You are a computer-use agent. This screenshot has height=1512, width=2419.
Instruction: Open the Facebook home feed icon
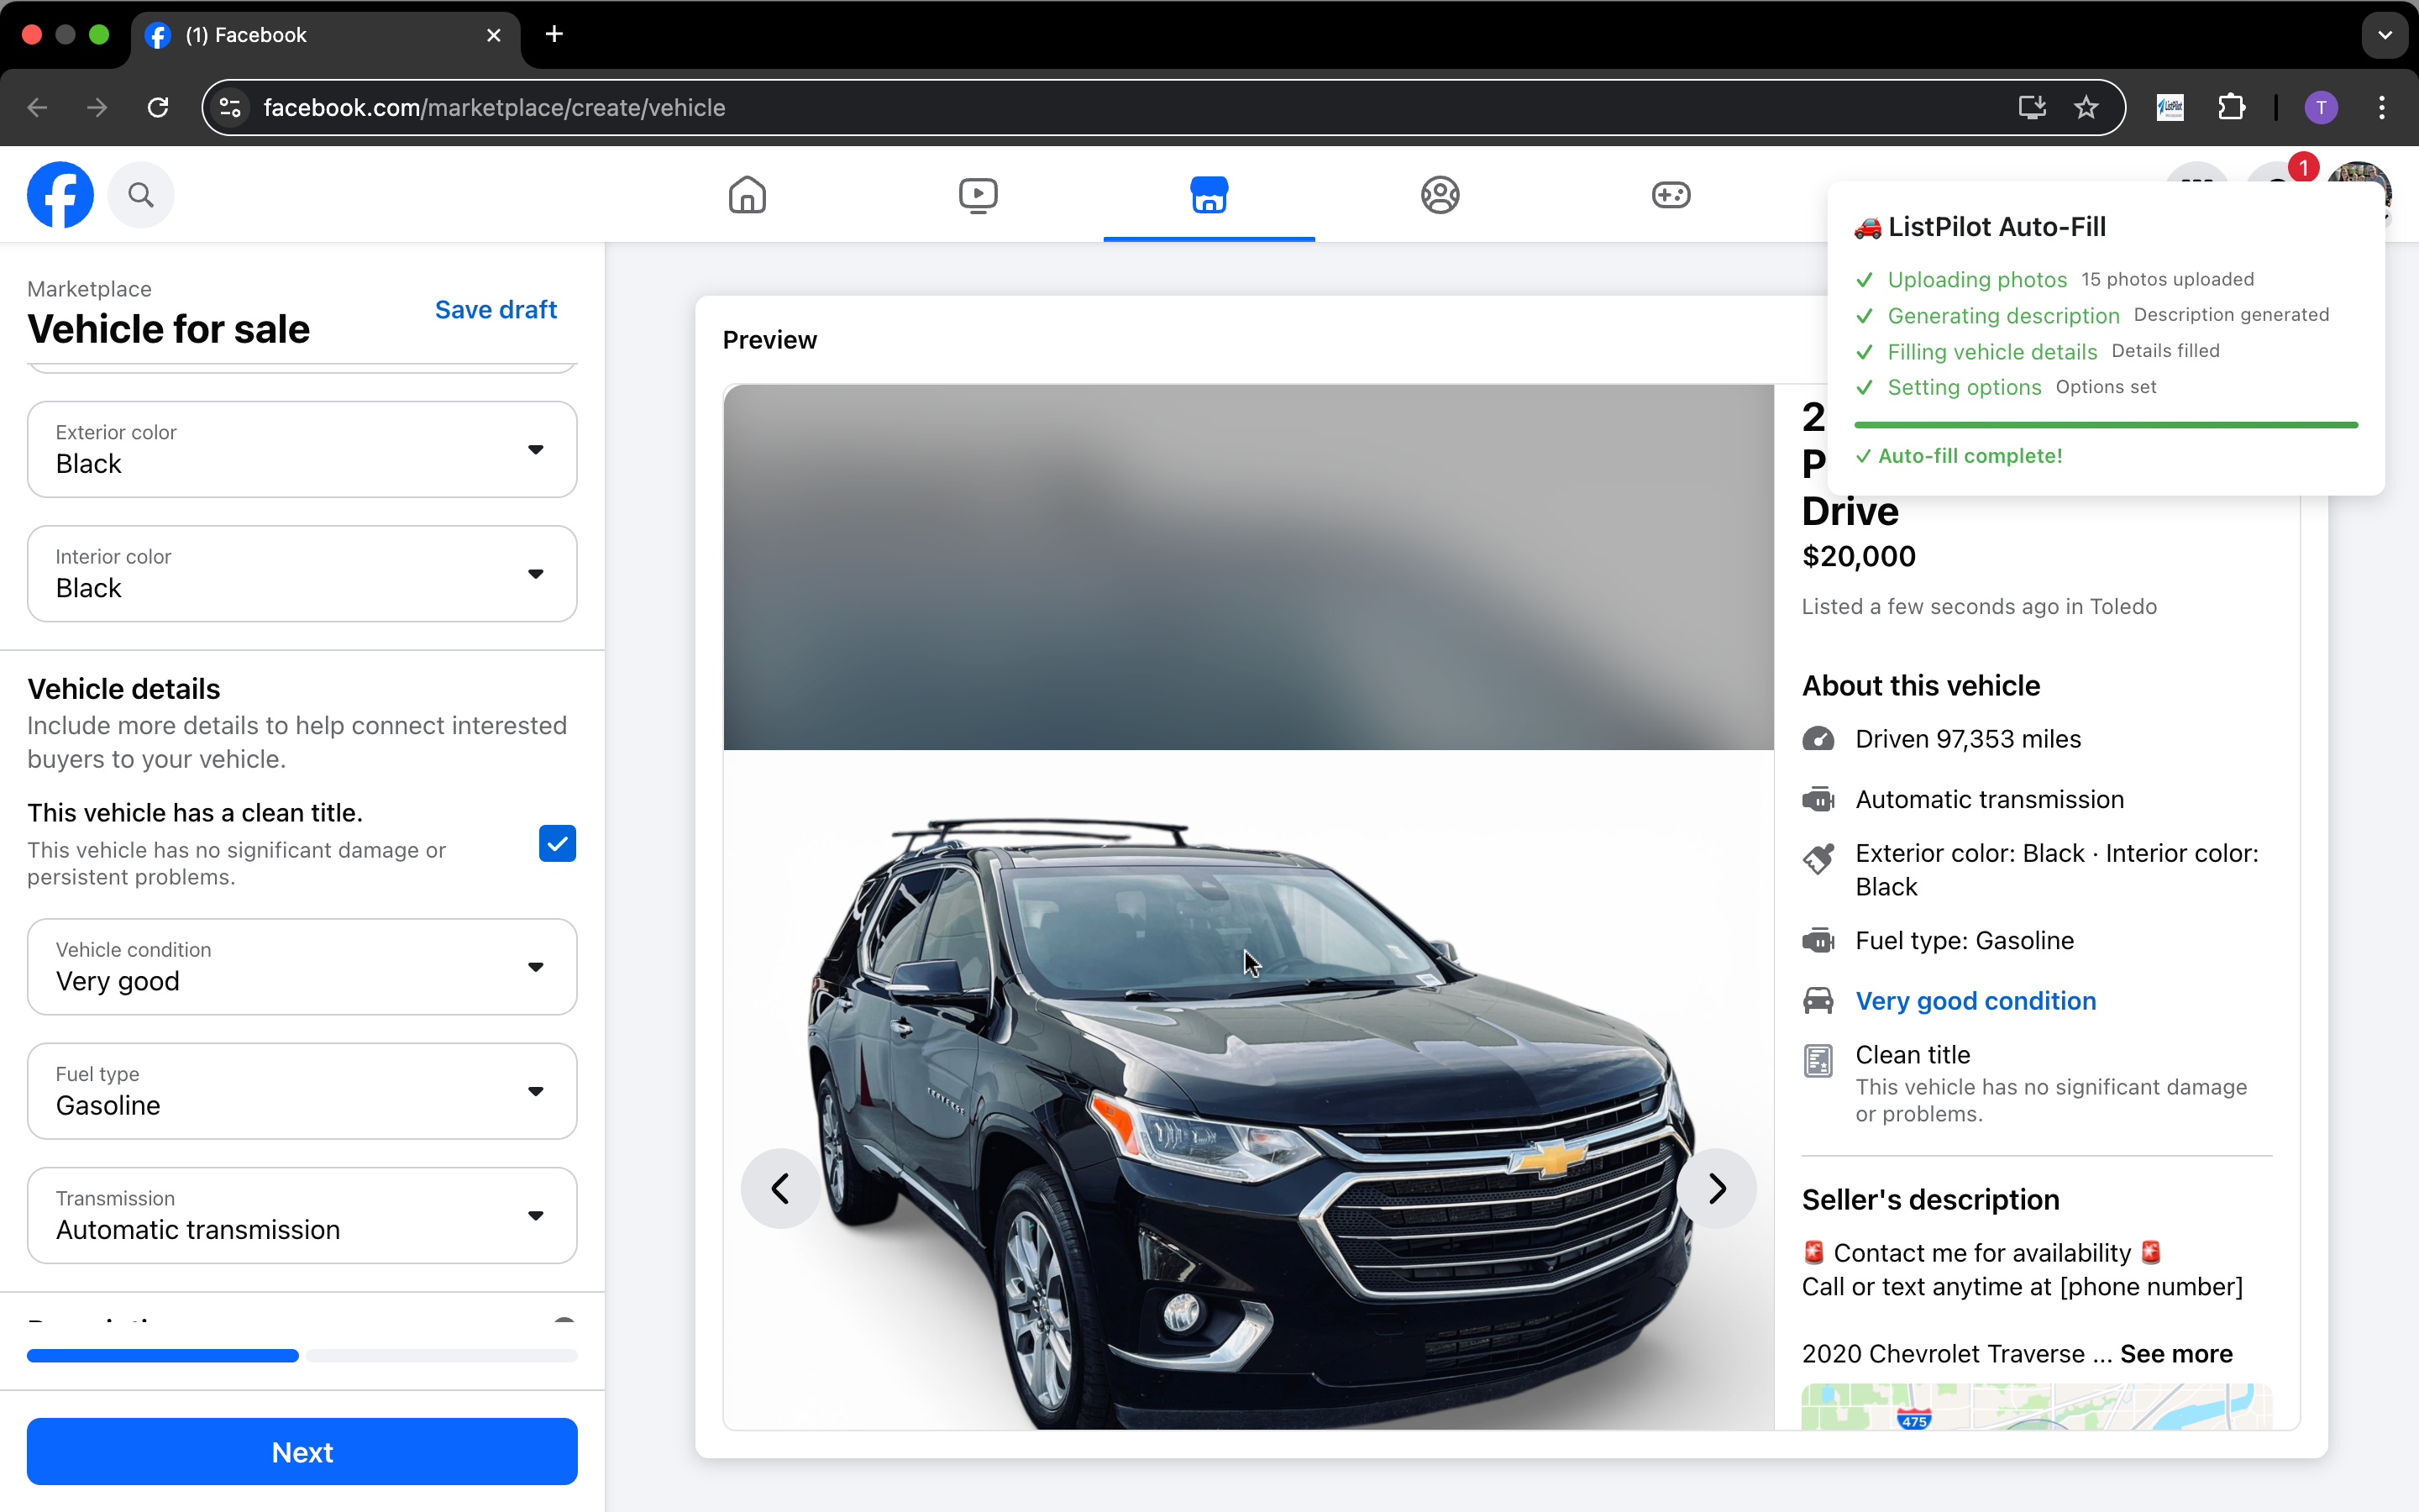(x=747, y=195)
